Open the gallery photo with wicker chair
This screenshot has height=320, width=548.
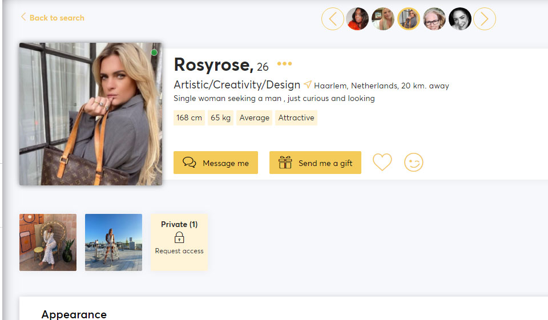[x=48, y=242]
